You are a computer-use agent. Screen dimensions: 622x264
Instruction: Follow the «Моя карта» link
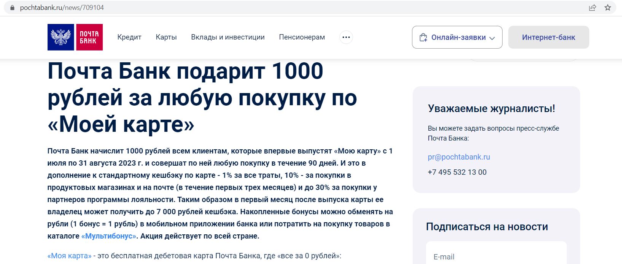click(x=70, y=256)
